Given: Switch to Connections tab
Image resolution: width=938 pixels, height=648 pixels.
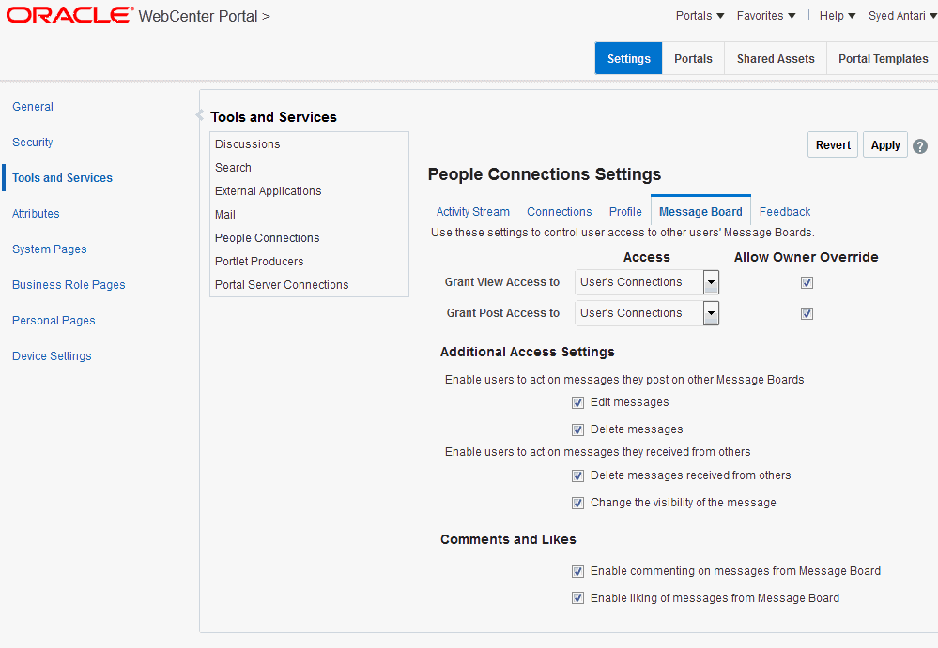Looking at the screenshot, I should (x=559, y=211).
